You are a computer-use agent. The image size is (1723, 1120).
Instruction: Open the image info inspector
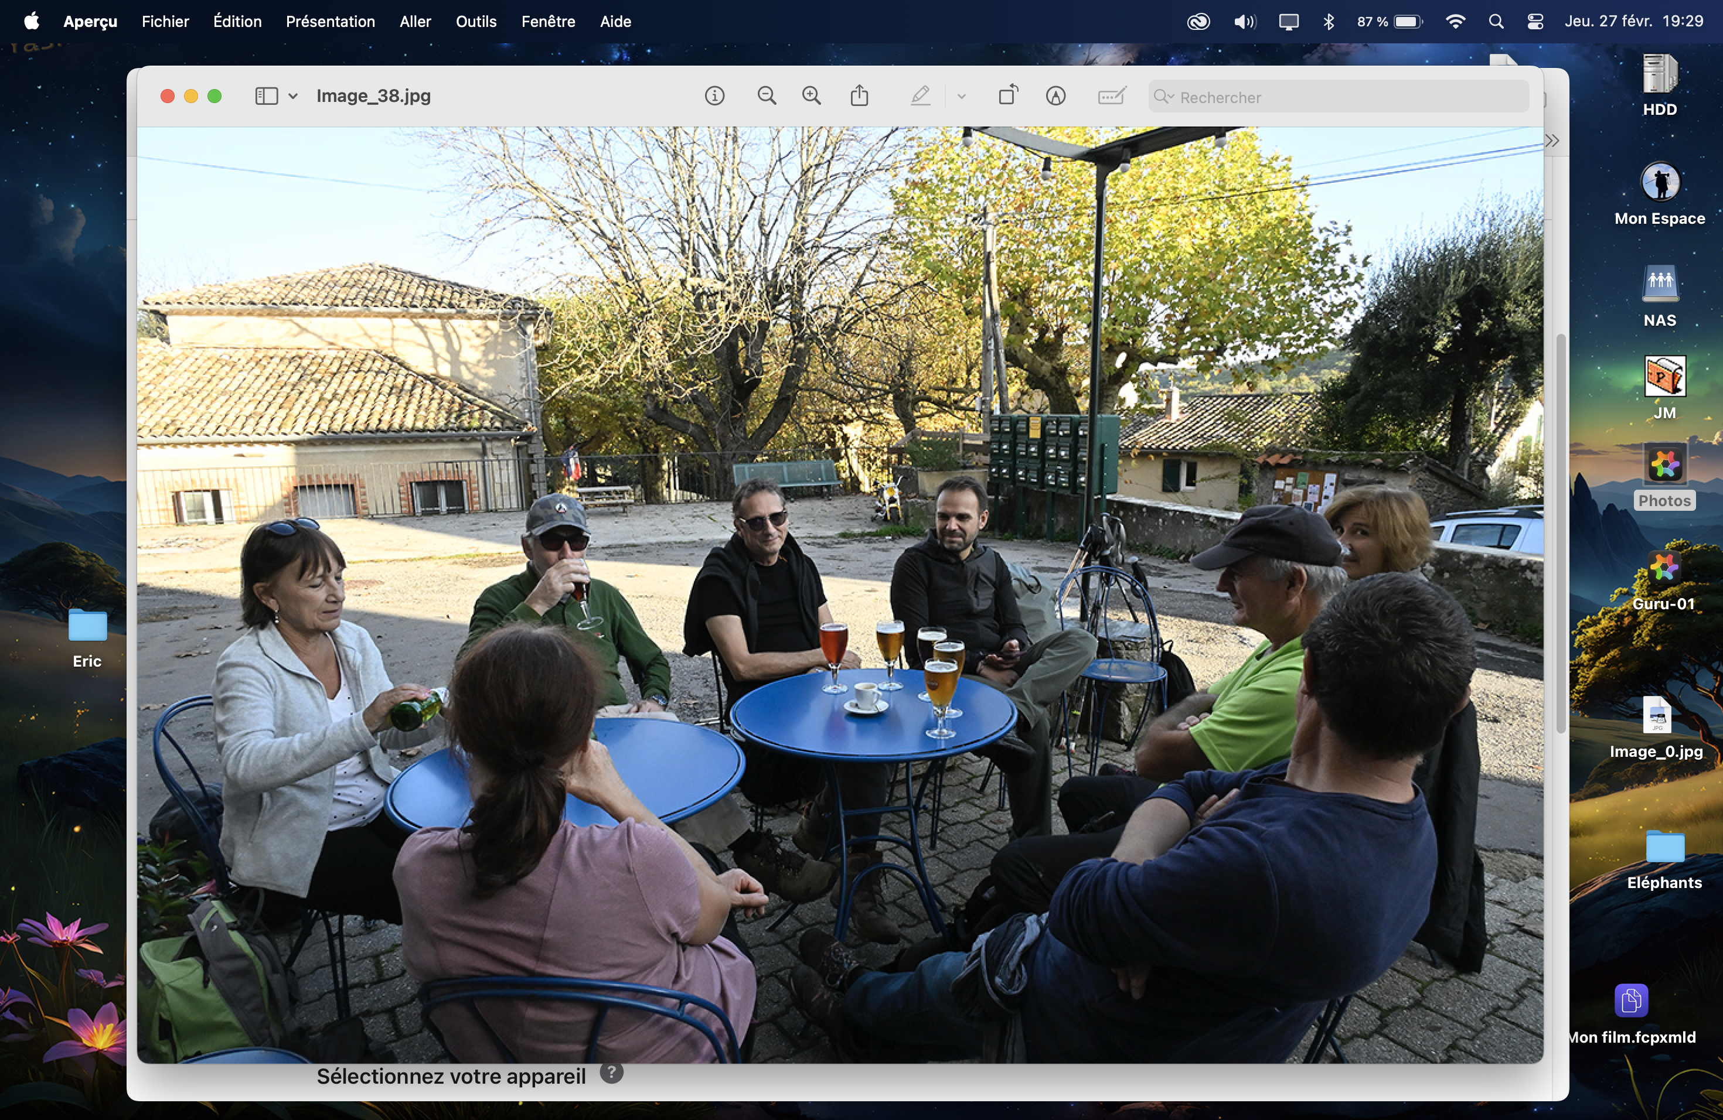[714, 96]
